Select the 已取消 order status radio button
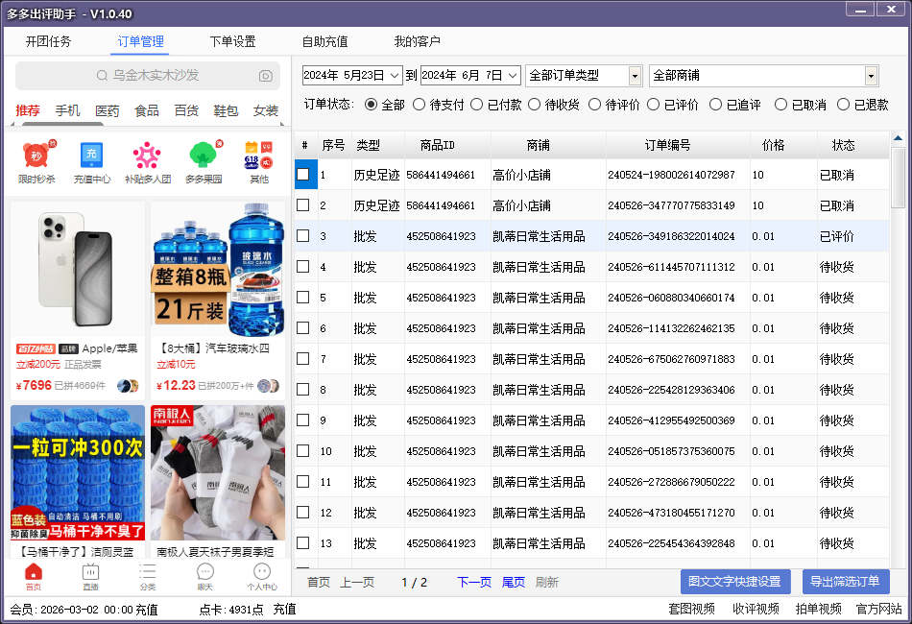 pyautogui.click(x=780, y=105)
